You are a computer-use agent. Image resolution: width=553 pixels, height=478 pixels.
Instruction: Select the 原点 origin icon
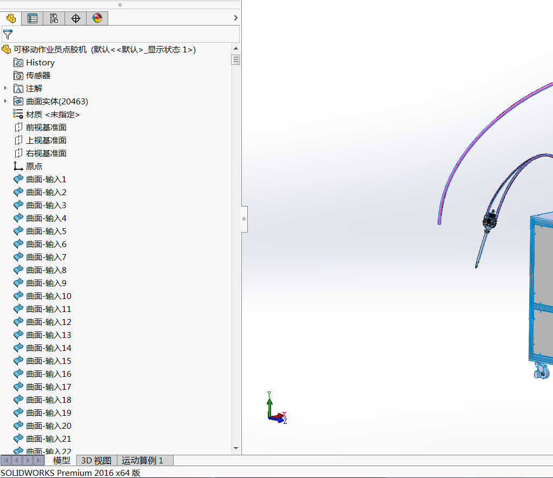coord(18,166)
